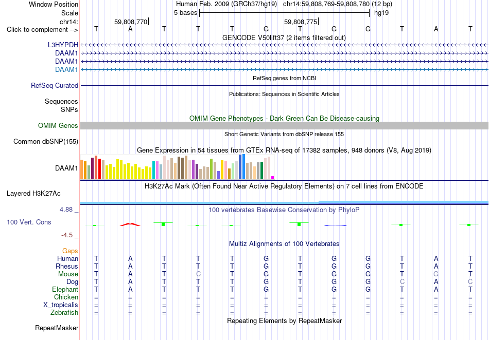Viewport: 489px width, 340px height.
Task: Click the chr14: ruler label
Action: click(x=69, y=22)
